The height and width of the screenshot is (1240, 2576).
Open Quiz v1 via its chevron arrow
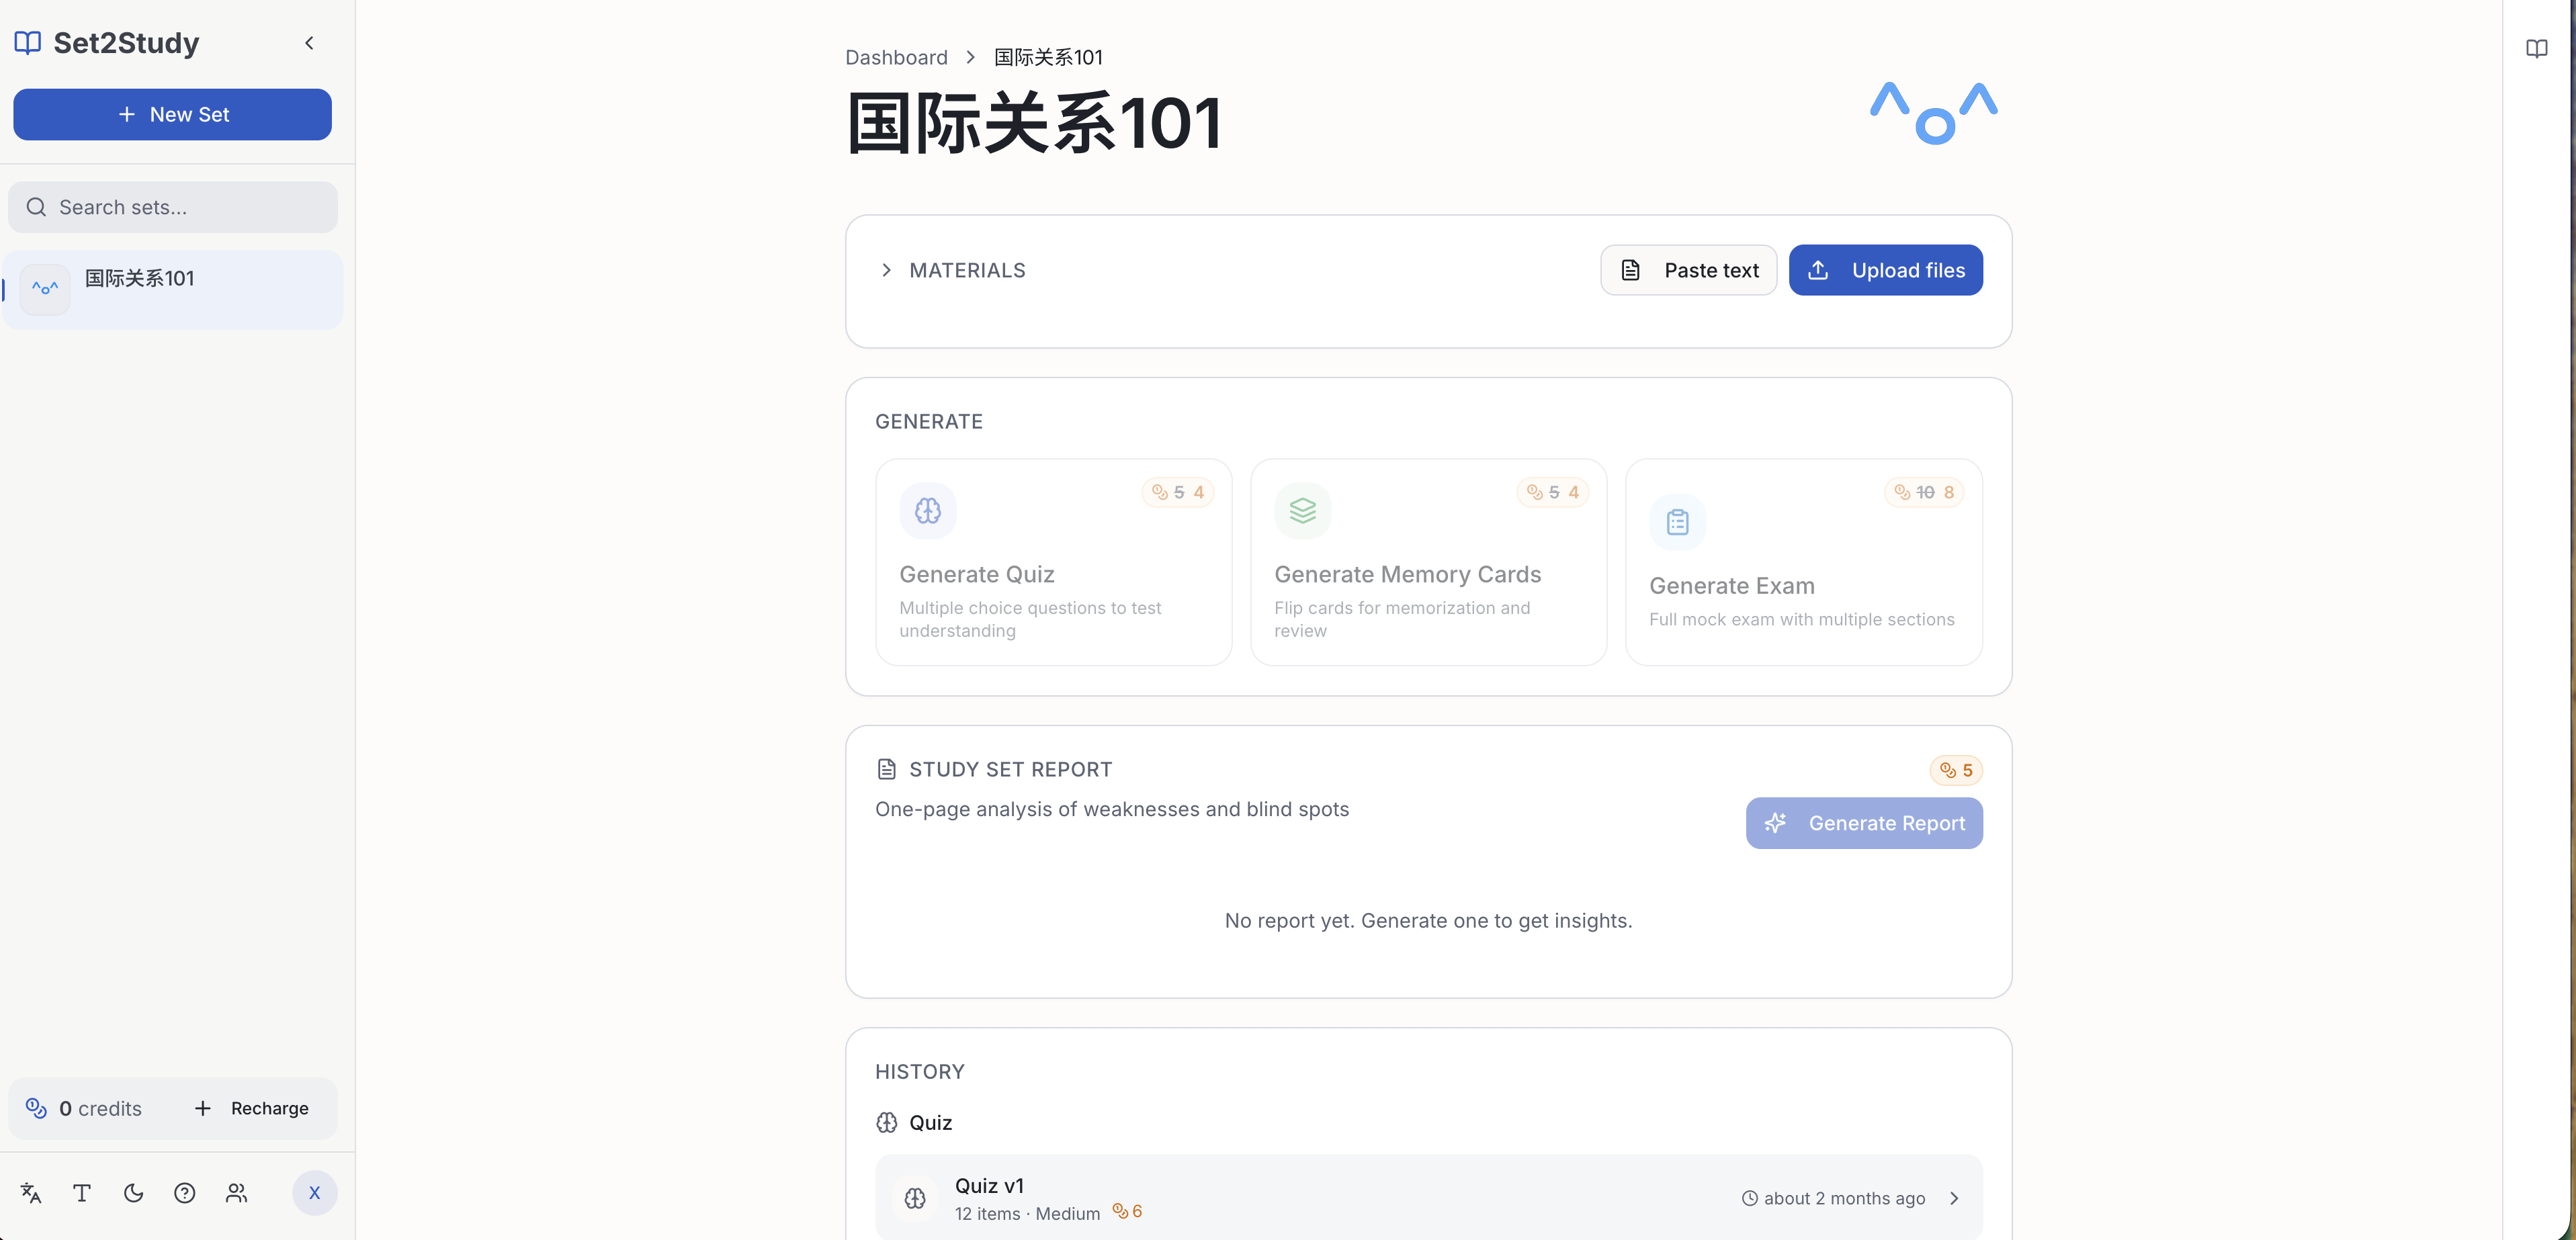[x=1954, y=1198]
